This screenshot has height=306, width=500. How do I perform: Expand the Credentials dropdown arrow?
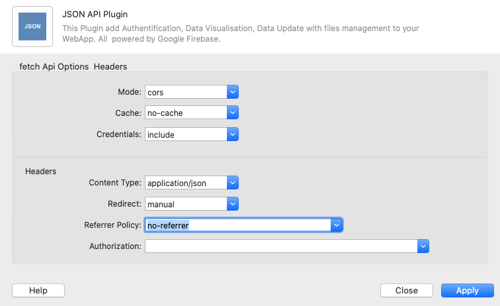point(232,134)
